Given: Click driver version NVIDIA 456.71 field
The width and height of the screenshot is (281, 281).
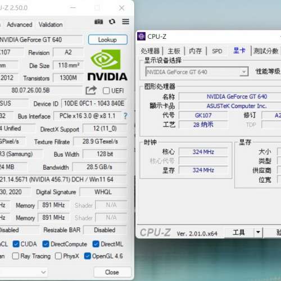Looking at the screenshot, I should pos(64,179).
